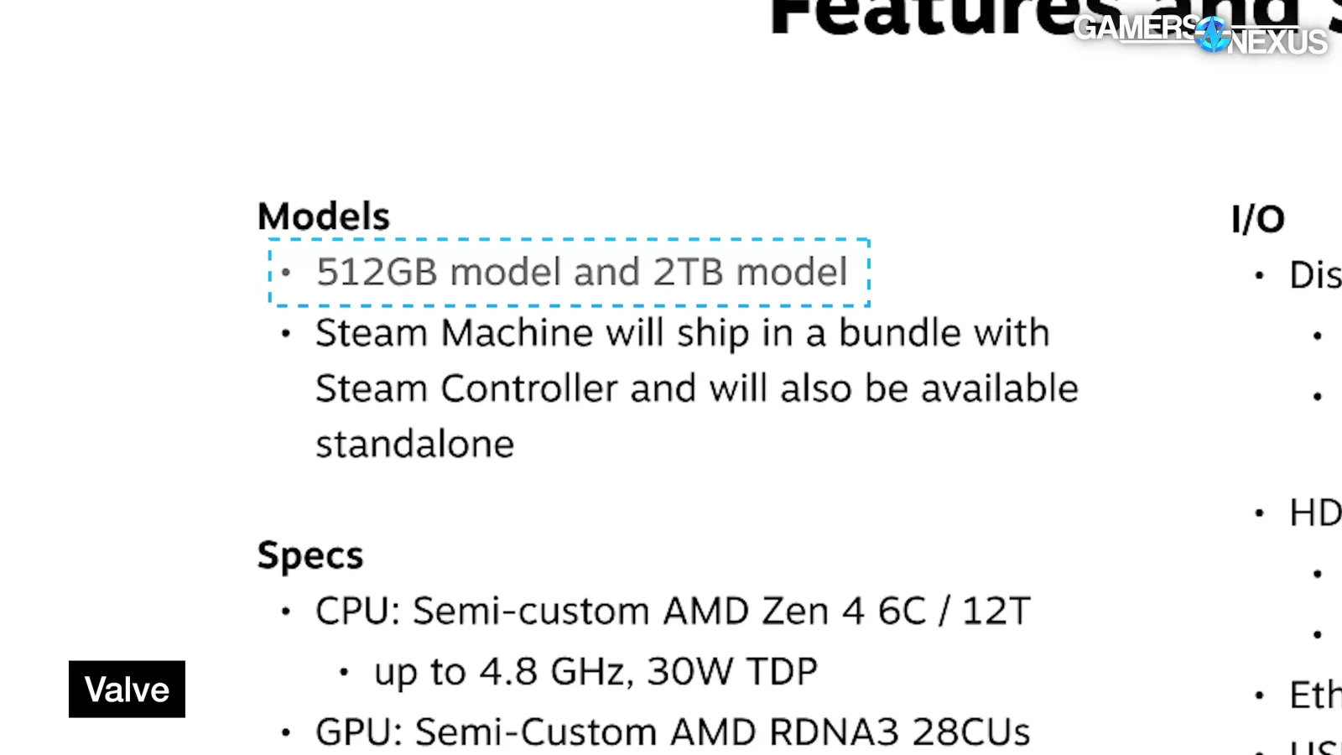Click the CPU Semi-custom AMD Zen 4 line
This screenshot has width=1342, height=755.
pos(672,611)
